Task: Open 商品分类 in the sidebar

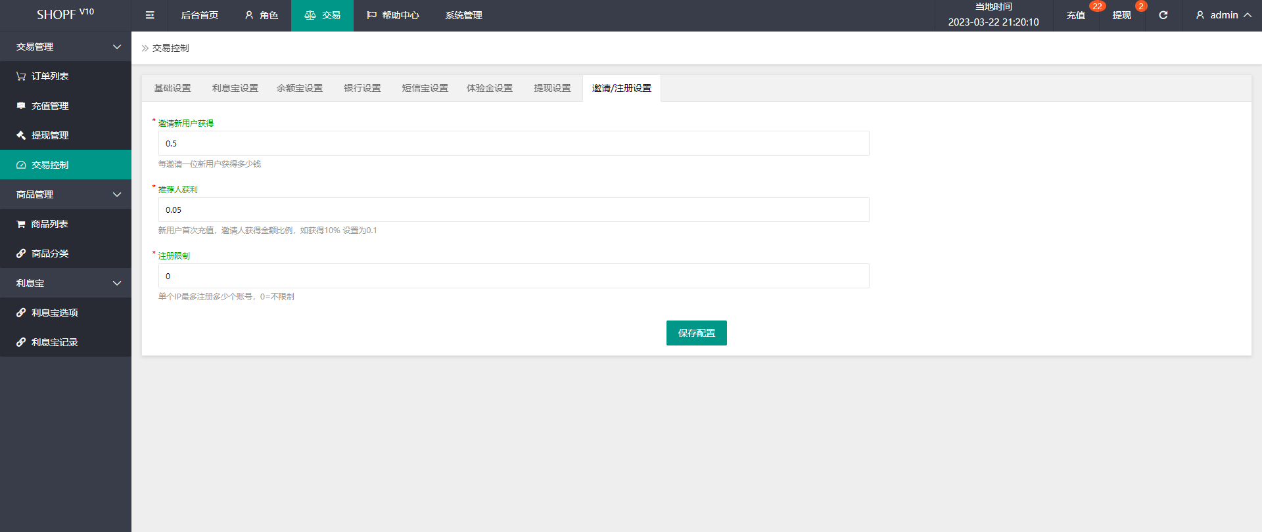Action: [x=50, y=254]
